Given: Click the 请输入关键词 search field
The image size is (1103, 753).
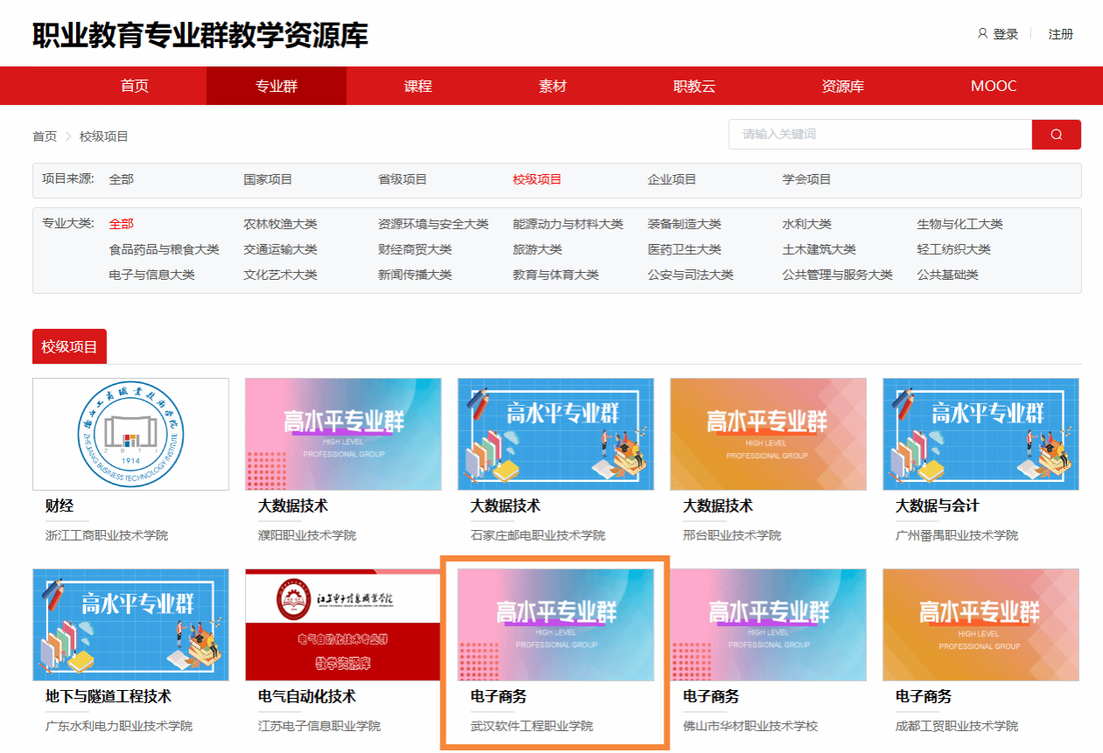Looking at the screenshot, I should click(x=880, y=135).
